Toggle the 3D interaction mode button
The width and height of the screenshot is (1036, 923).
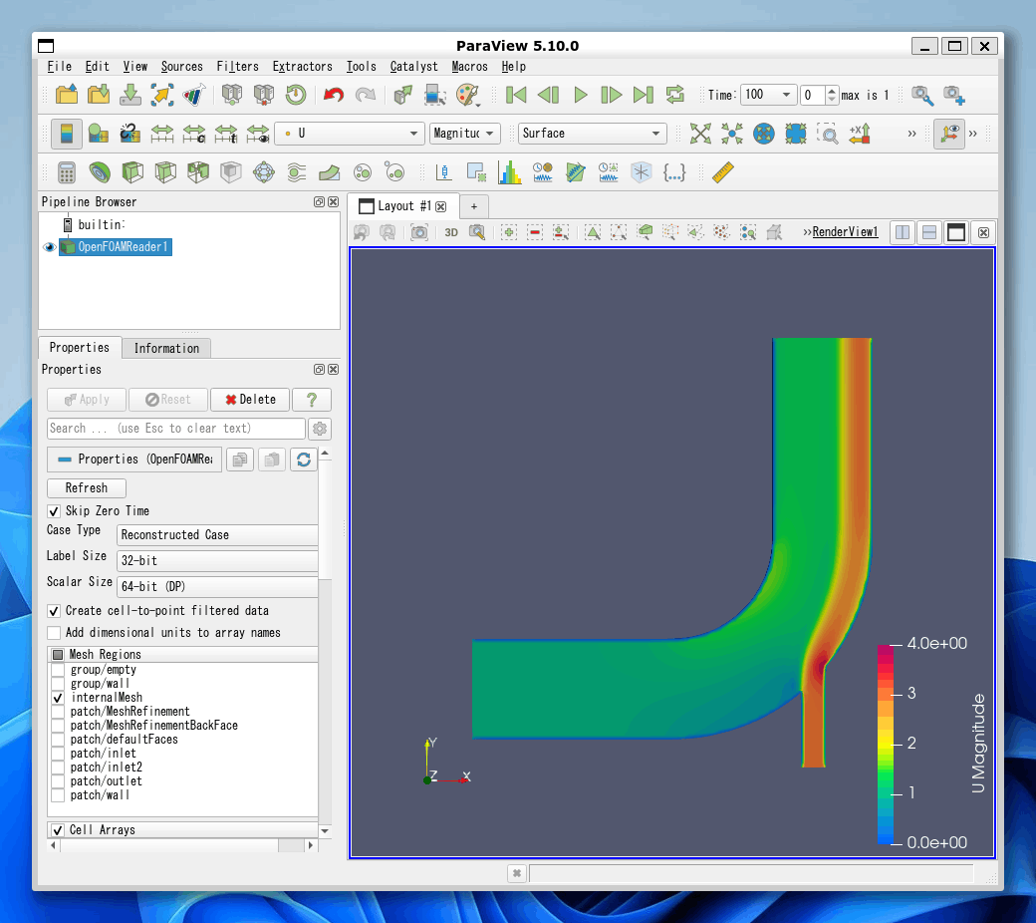click(451, 232)
